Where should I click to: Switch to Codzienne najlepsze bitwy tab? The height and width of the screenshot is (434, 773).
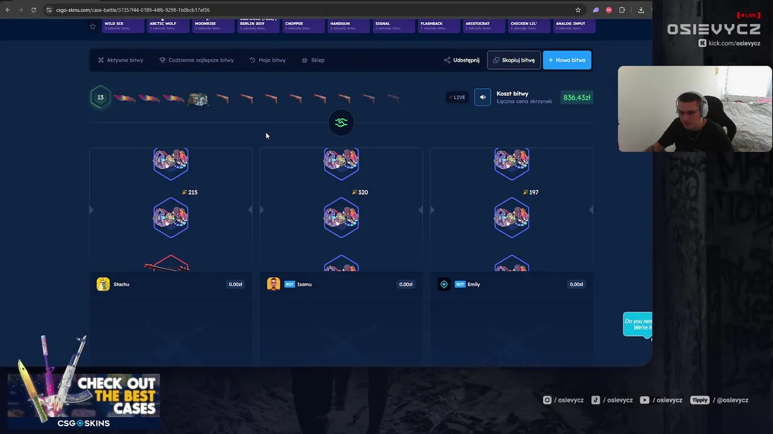[x=196, y=60]
